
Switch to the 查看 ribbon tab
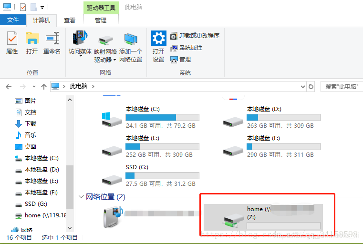point(70,20)
